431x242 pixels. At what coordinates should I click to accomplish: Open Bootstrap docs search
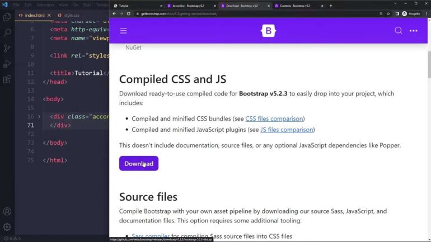[x=399, y=30]
